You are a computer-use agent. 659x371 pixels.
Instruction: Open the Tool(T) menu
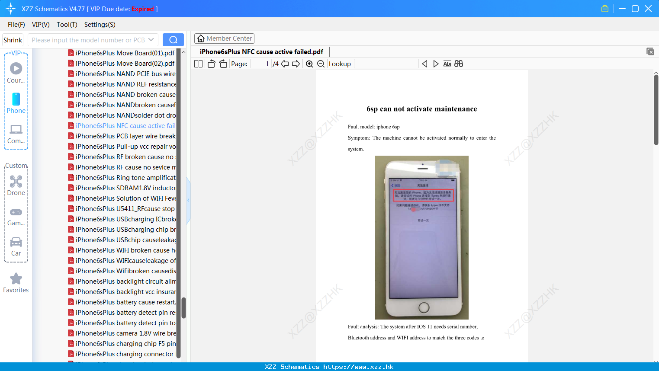pyautogui.click(x=67, y=25)
